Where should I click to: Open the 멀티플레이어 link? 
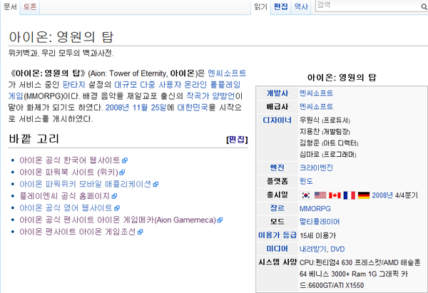320,222
